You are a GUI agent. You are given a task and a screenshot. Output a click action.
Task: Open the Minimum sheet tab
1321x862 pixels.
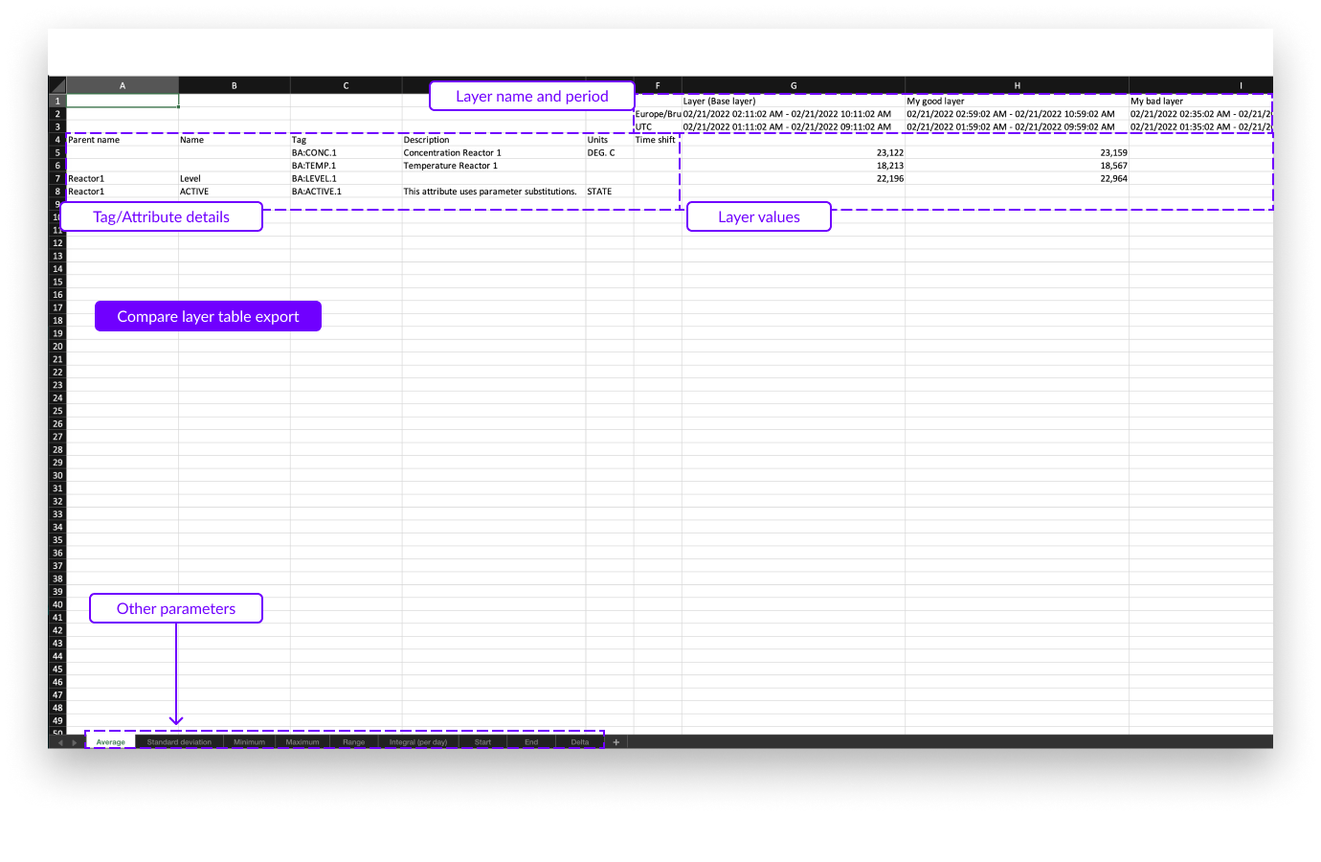tap(249, 742)
